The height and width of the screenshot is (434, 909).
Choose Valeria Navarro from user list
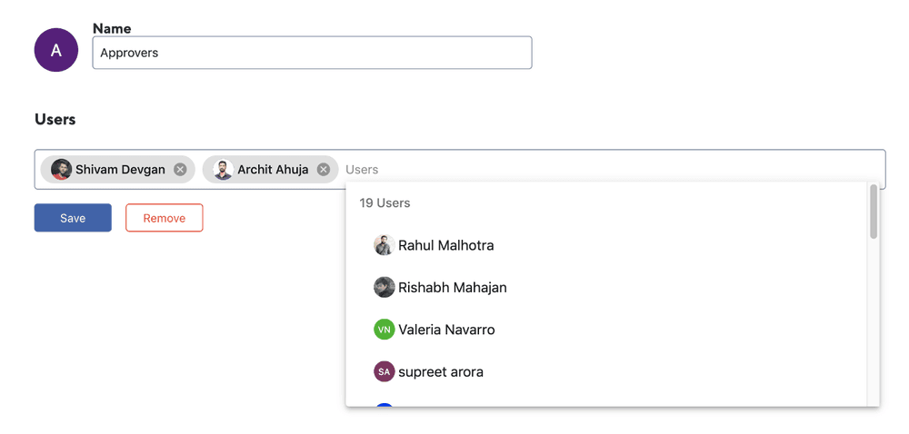click(x=446, y=330)
